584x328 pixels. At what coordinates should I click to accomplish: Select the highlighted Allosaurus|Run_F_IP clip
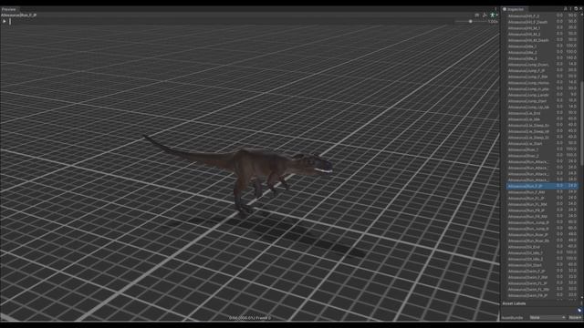pyautogui.click(x=542, y=186)
